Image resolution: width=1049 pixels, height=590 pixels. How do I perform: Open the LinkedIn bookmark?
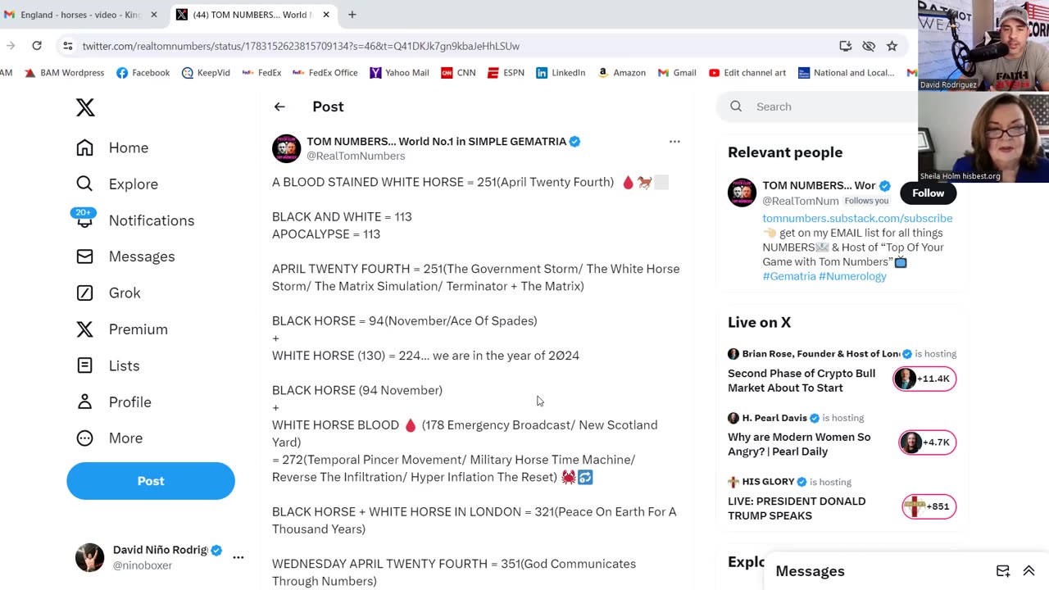tap(561, 73)
